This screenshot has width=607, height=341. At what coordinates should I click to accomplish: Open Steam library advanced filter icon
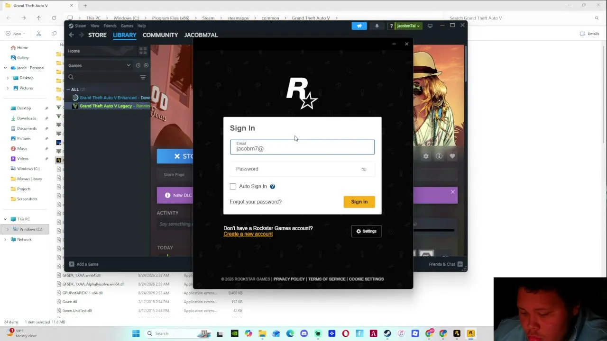143,77
